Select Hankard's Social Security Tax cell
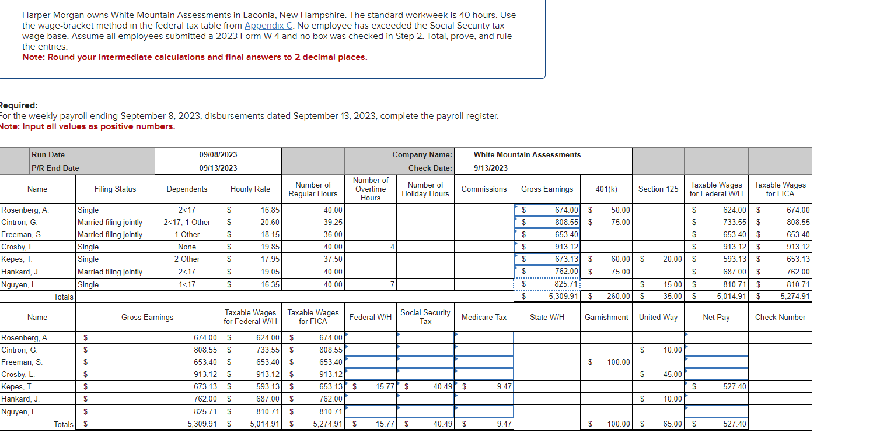 pos(426,399)
